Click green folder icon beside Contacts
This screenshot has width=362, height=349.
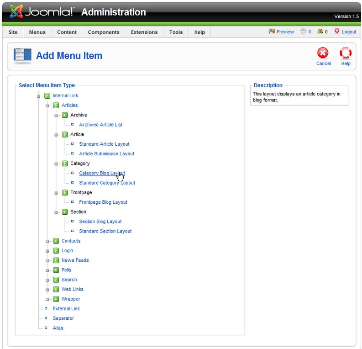[56, 241]
